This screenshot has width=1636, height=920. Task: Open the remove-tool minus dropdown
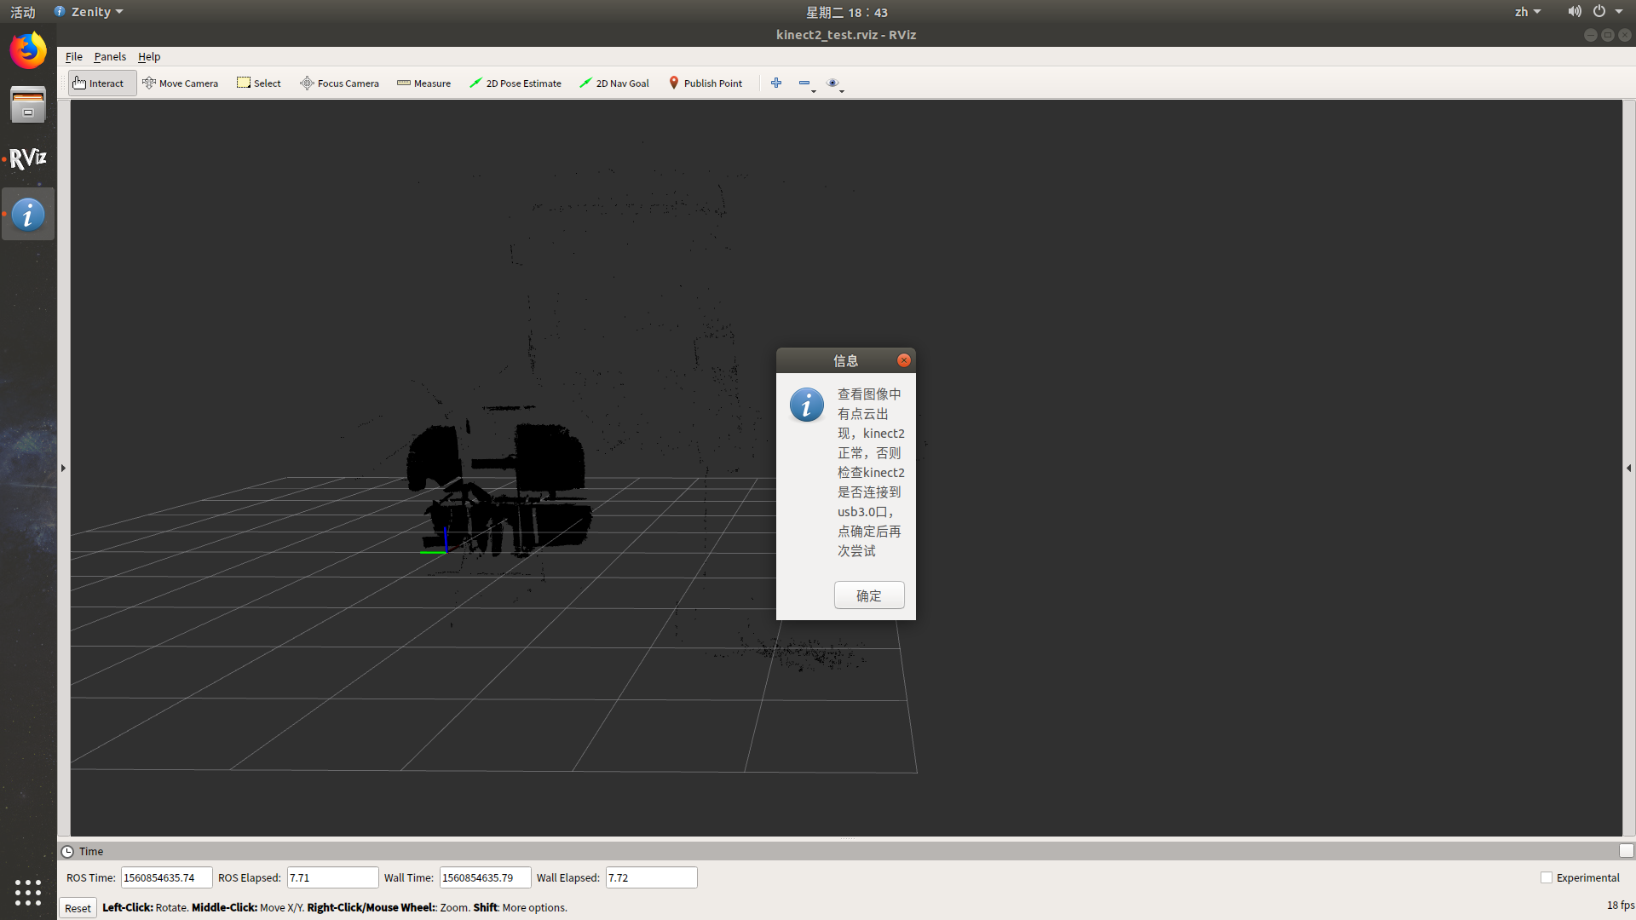(x=806, y=83)
